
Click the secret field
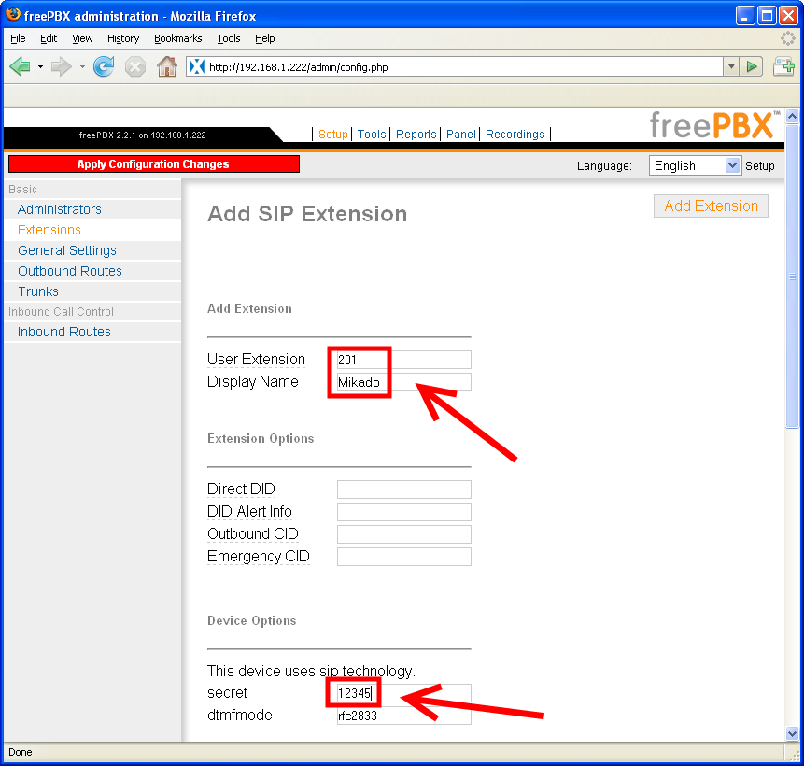(x=404, y=693)
